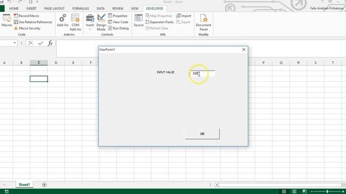Add a new sheet with plus button
Viewport: 346px width, 194px height.
point(44,185)
